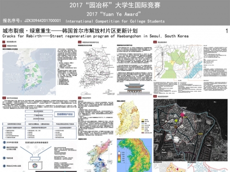Click the "2017 “园冶杯” 大学生国际竞赛" heading
Viewport: 230px width, 172px height.
[x=115, y=5]
